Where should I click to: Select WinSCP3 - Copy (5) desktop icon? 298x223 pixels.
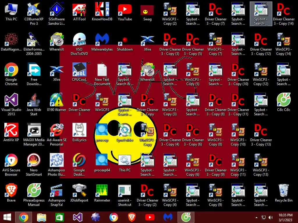click(193, 74)
